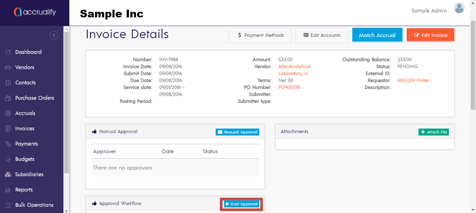Click the orange Edit Invoice button

click(x=430, y=35)
